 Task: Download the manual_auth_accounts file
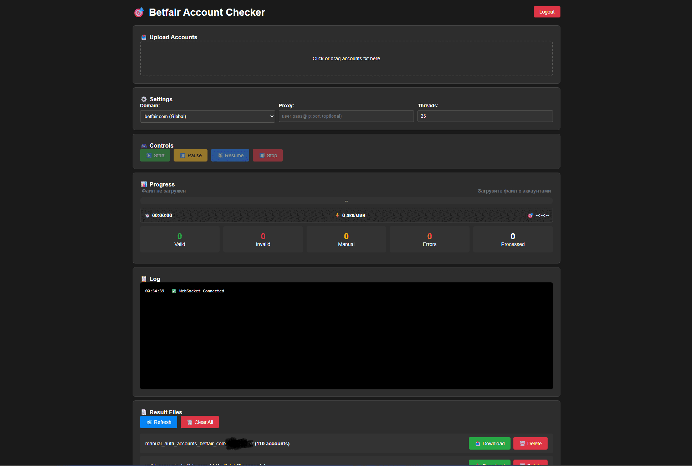[x=489, y=444]
